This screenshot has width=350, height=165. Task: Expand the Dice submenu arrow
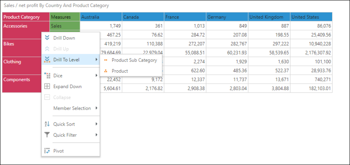pos(96,76)
